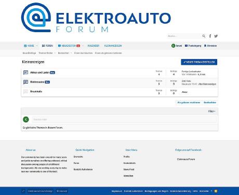The width and height of the screenshot is (239, 195).
Task: Open the Kalender tab
Action: coord(94,46)
